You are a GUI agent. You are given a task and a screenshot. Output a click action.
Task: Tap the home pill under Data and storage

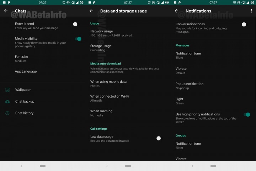[x=128, y=166]
